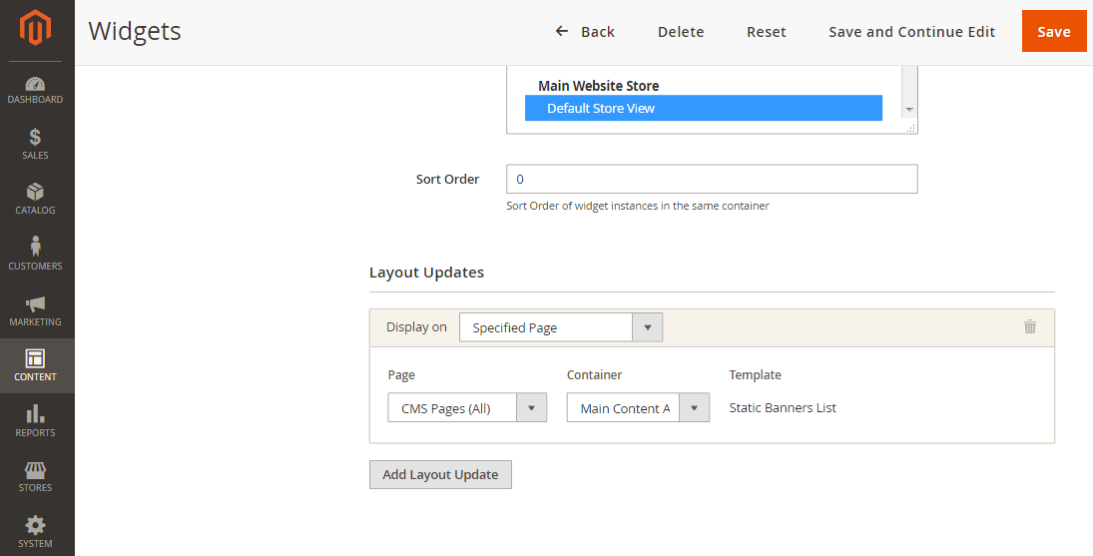Go Back using the header arrow button
This screenshot has width=1093, height=556.
(585, 32)
